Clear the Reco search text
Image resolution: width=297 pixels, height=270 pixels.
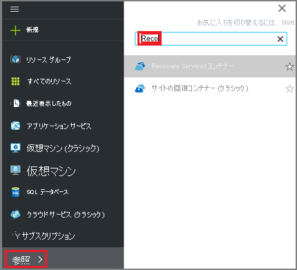coord(280,39)
